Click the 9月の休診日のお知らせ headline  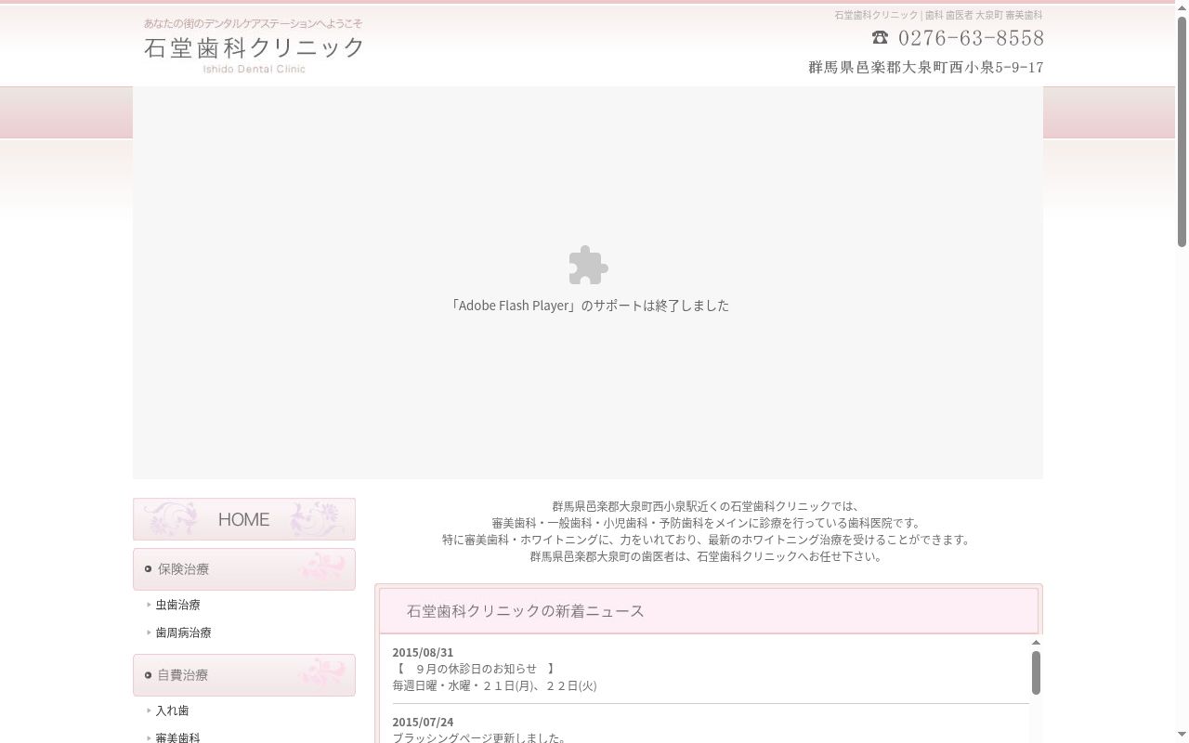[x=476, y=669]
